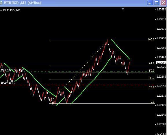The image size is (167, 135).
Task: Click the chart window icon in title bar
Action: click(x=1, y=3)
